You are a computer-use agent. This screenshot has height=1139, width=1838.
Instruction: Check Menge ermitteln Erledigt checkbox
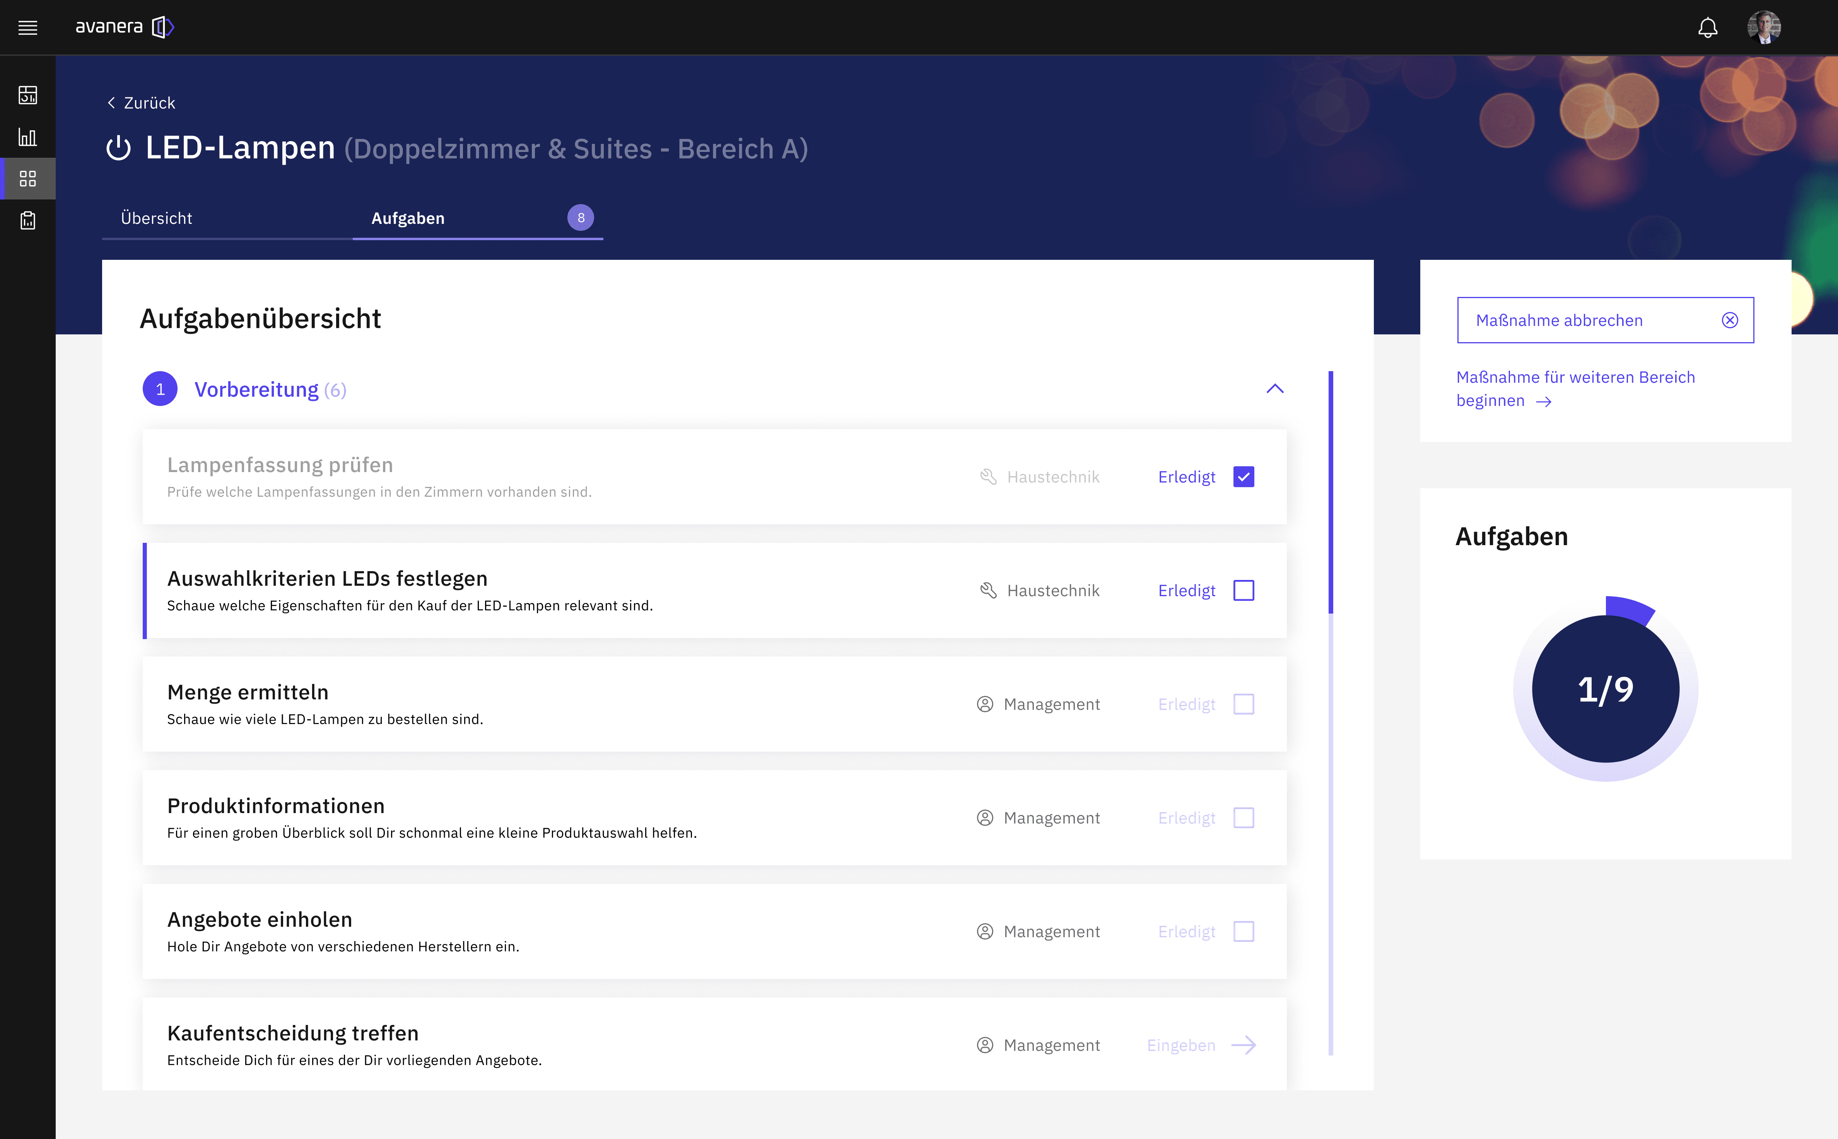tap(1244, 704)
